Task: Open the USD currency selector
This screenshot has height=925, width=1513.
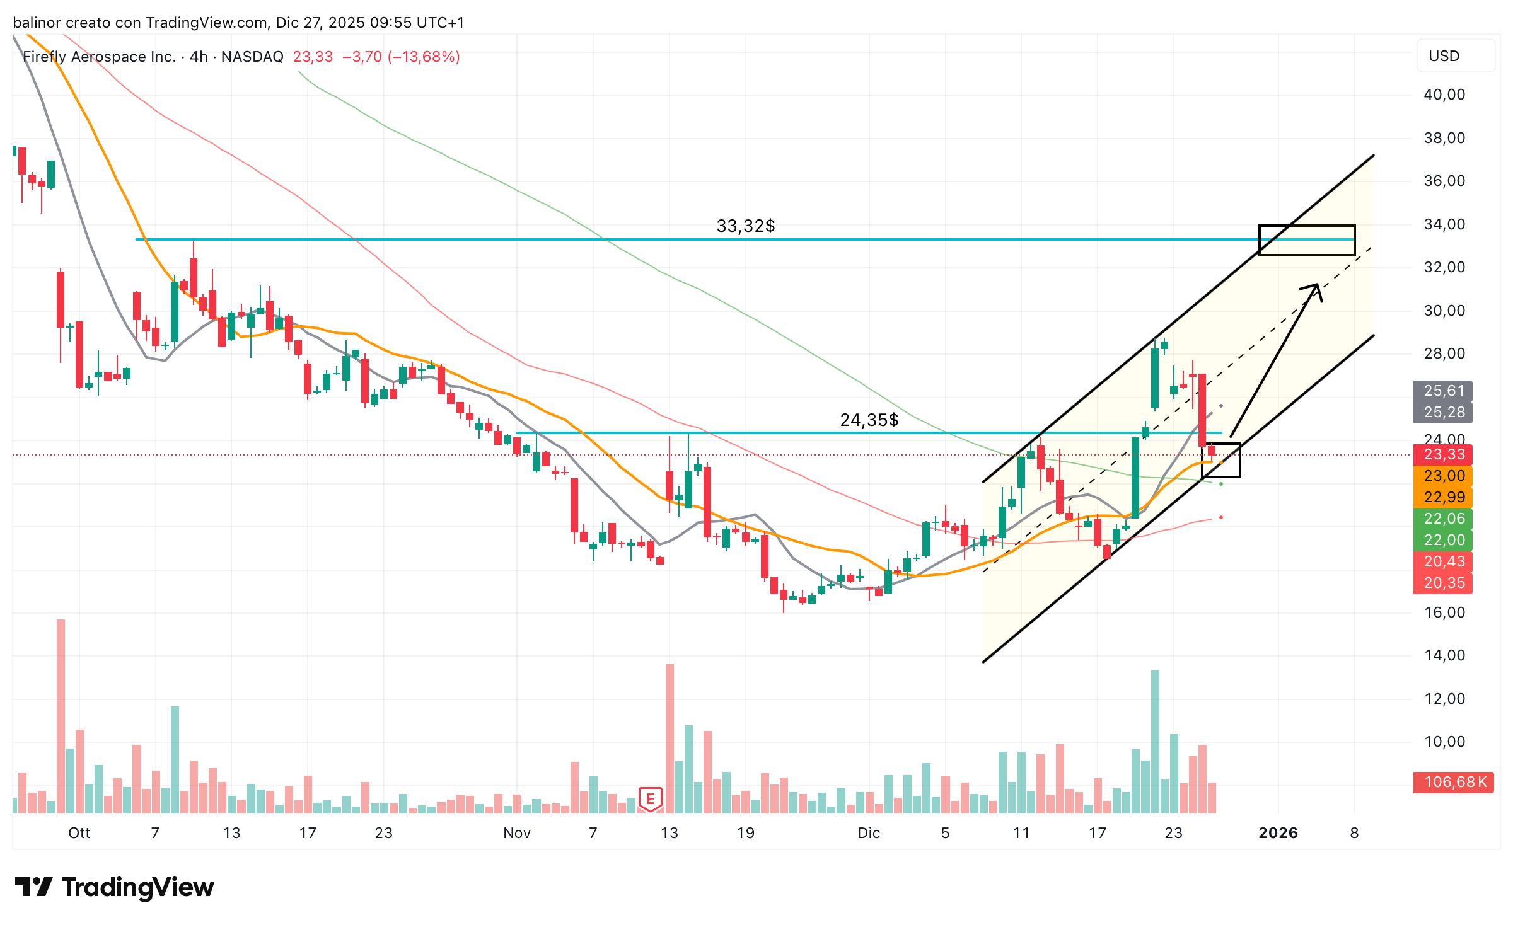Action: pyautogui.click(x=1456, y=56)
